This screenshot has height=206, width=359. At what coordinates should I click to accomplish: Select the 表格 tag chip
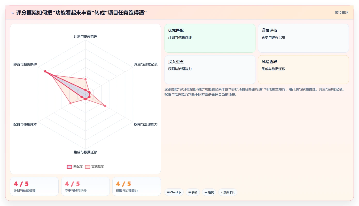click(x=193, y=192)
